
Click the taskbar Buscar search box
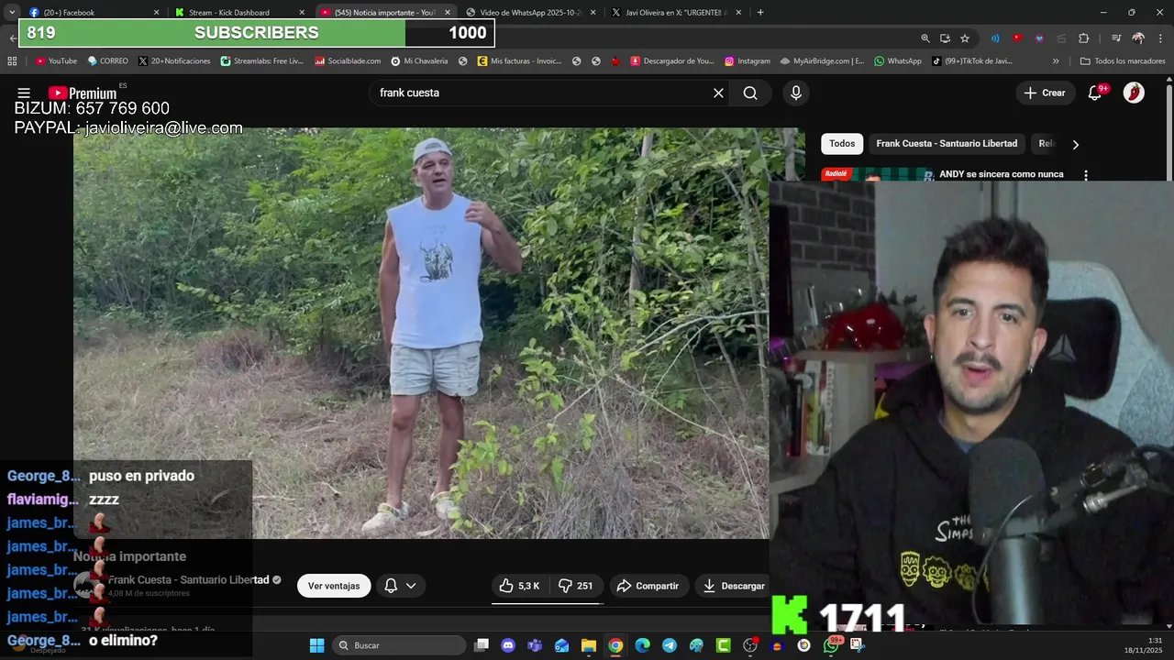tap(398, 645)
